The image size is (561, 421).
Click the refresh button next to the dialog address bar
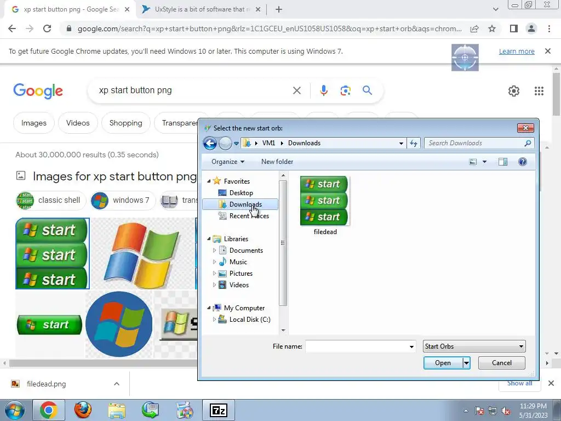click(414, 143)
